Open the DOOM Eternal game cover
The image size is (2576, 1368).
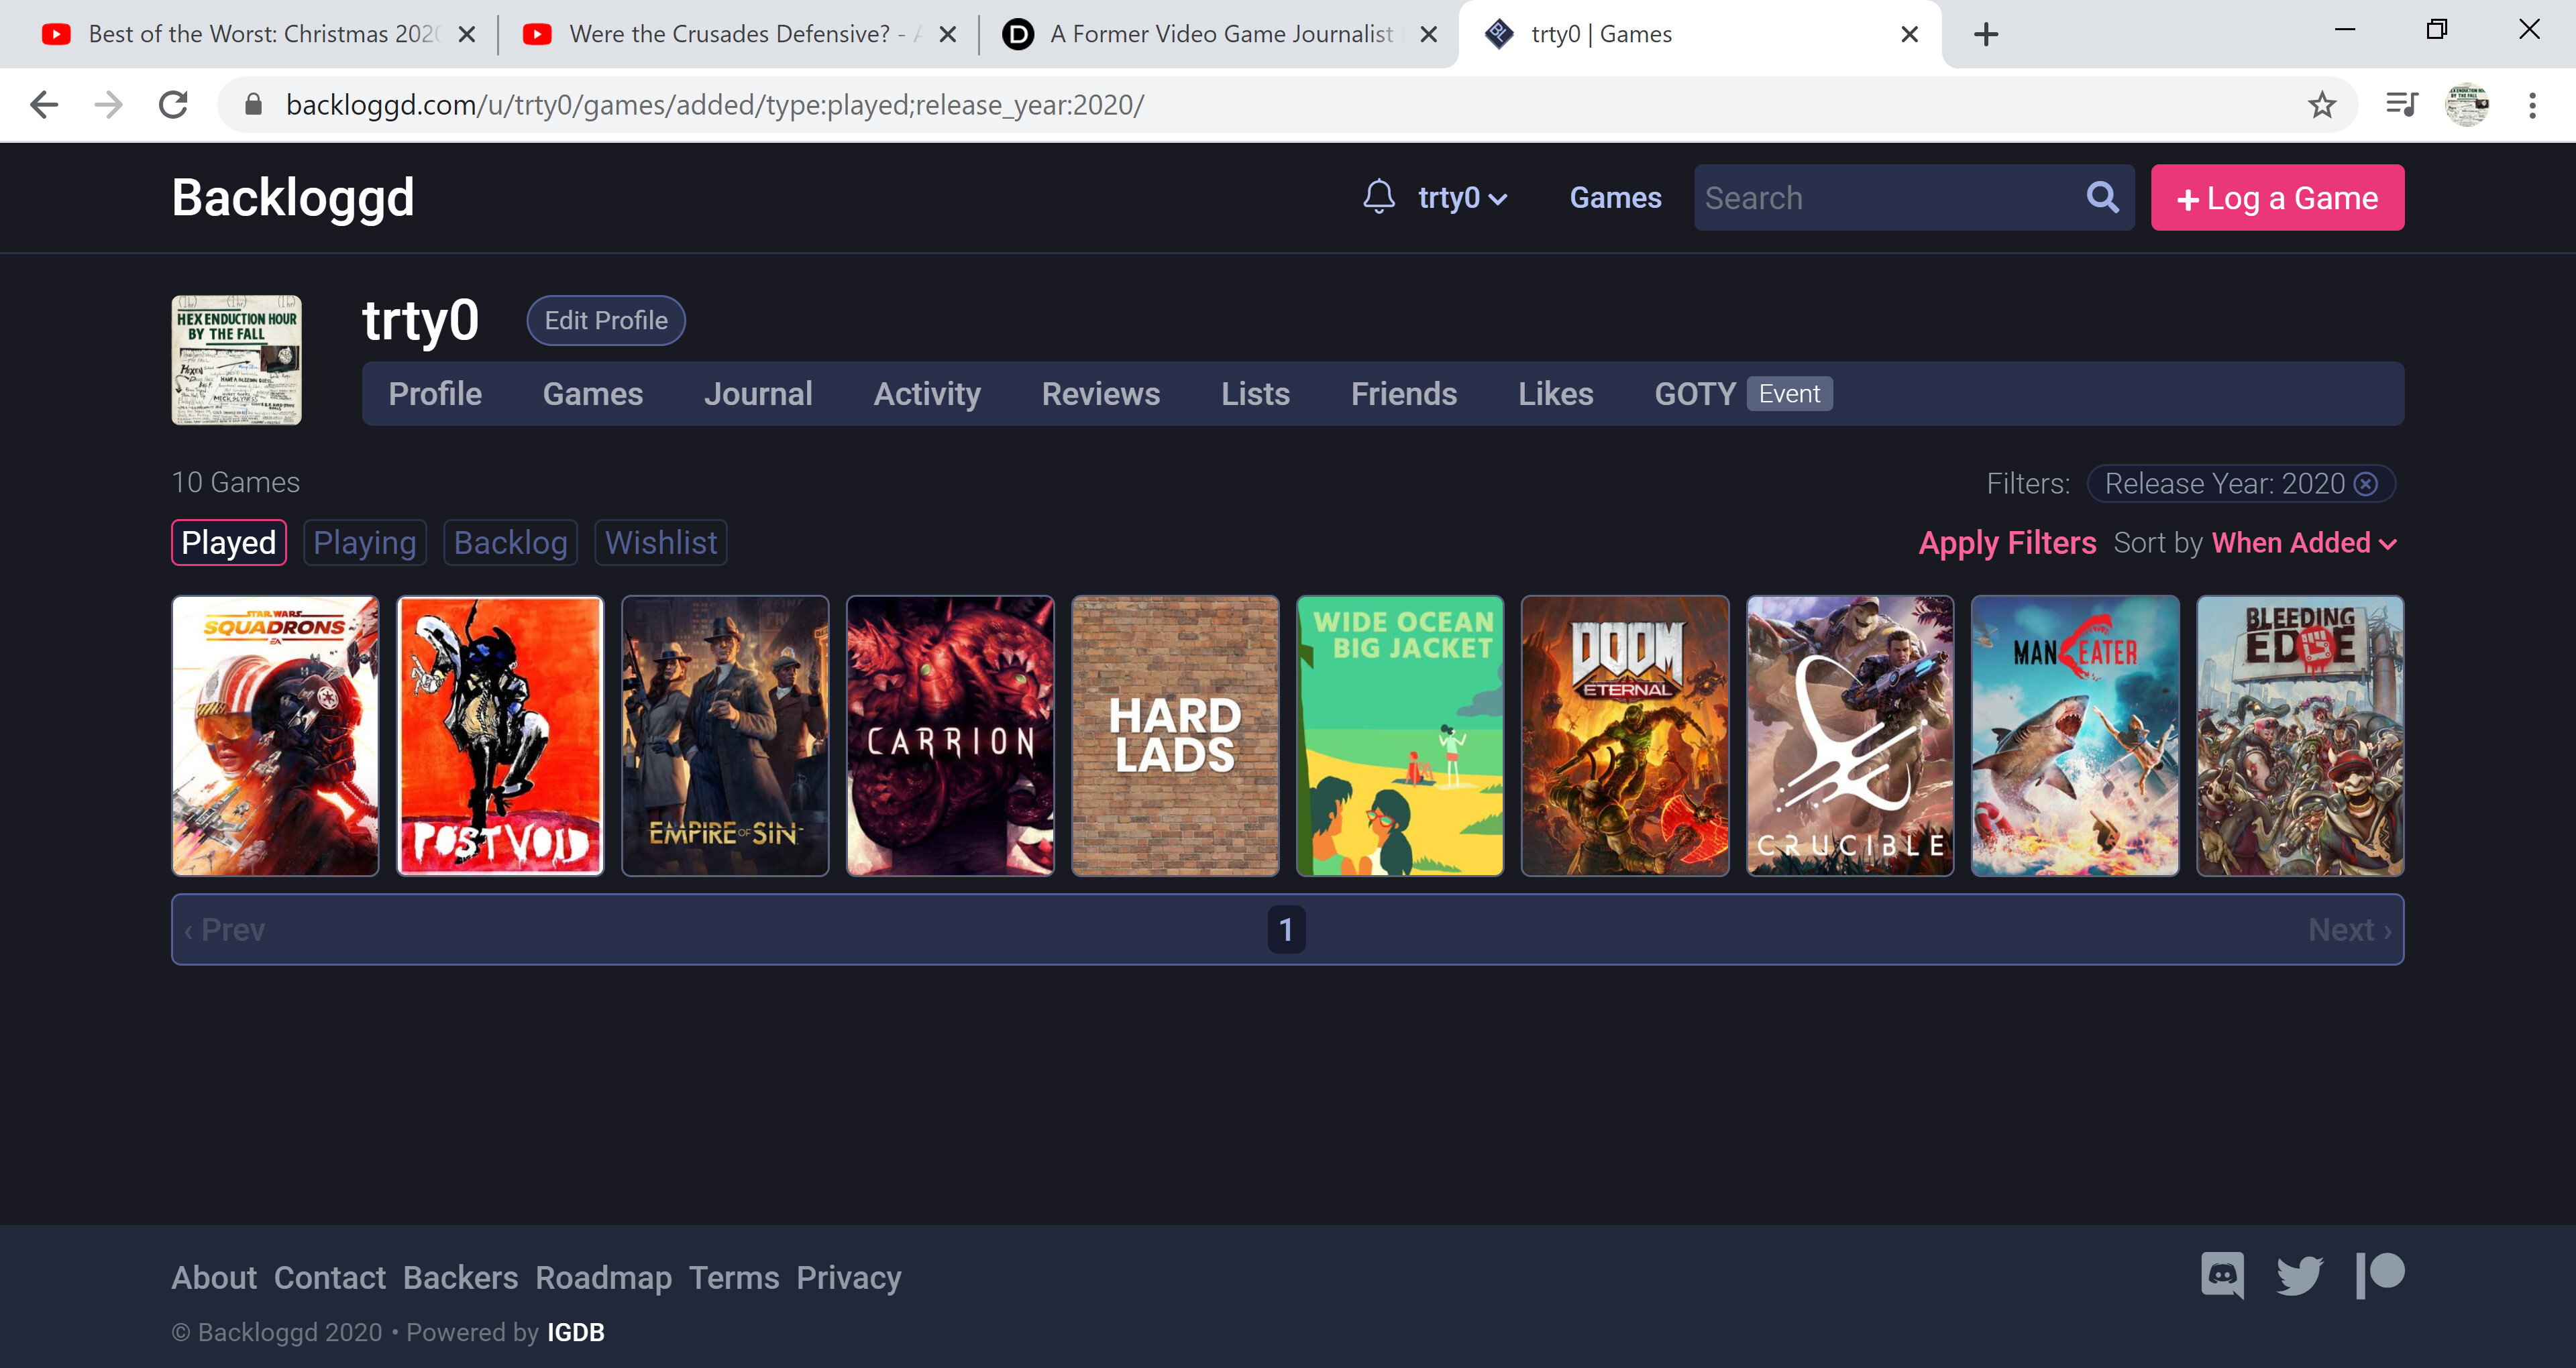[1624, 736]
